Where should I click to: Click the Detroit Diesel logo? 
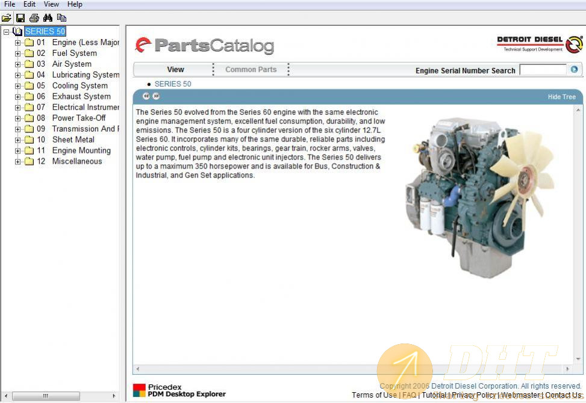pyautogui.click(x=540, y=45)
